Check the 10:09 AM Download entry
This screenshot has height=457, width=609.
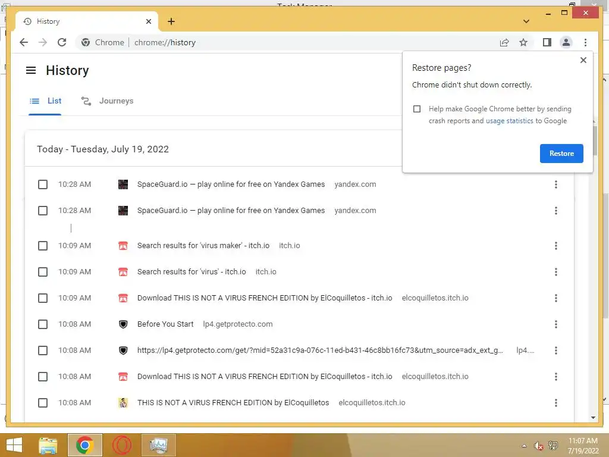(43, 298)
